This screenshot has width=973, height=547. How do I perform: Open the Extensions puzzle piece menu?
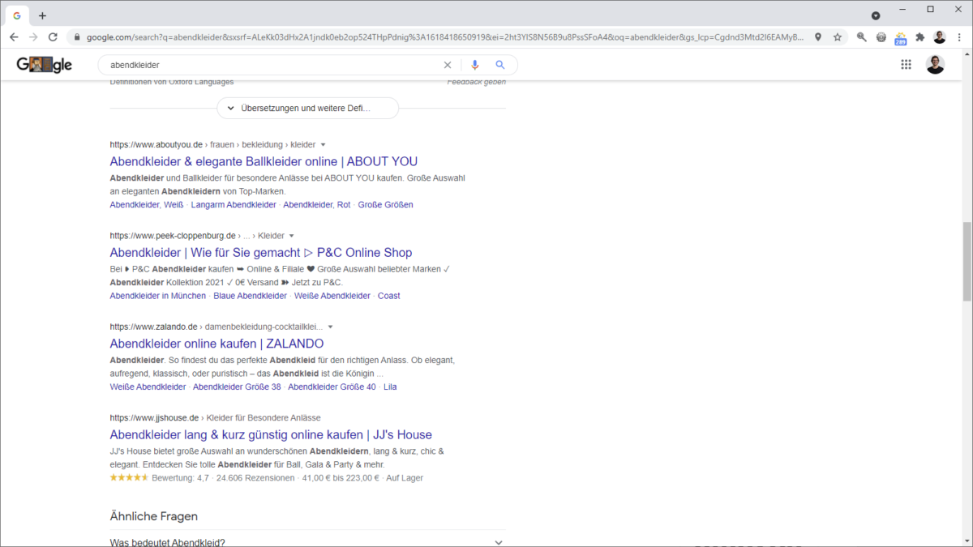pos(920,37)
